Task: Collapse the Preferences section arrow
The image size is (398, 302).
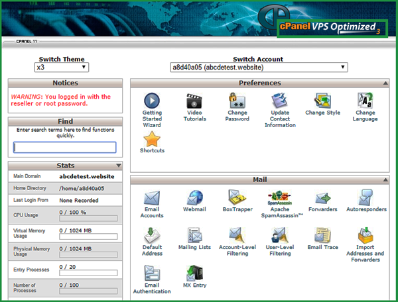Action: point(385,83)
